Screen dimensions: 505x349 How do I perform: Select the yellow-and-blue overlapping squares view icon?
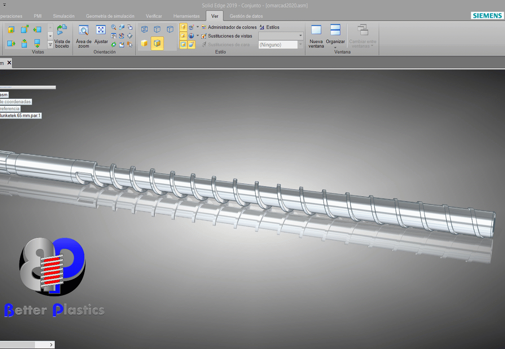tap(11, 29)
